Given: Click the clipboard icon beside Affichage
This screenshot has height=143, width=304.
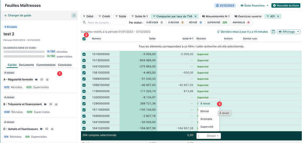Looking at the screenshot, I should [273, 32].
